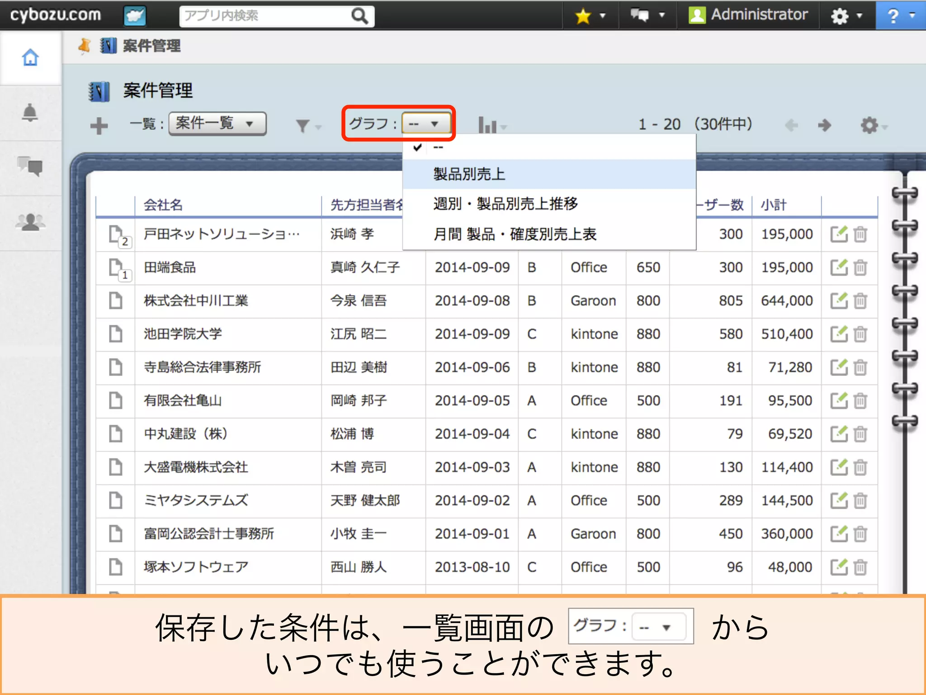Image resolution: width=926 pixels, height=695 pixels.
Task: Click the pin icon beside 案件管理 breadcrumb
Action: [84, 46]
